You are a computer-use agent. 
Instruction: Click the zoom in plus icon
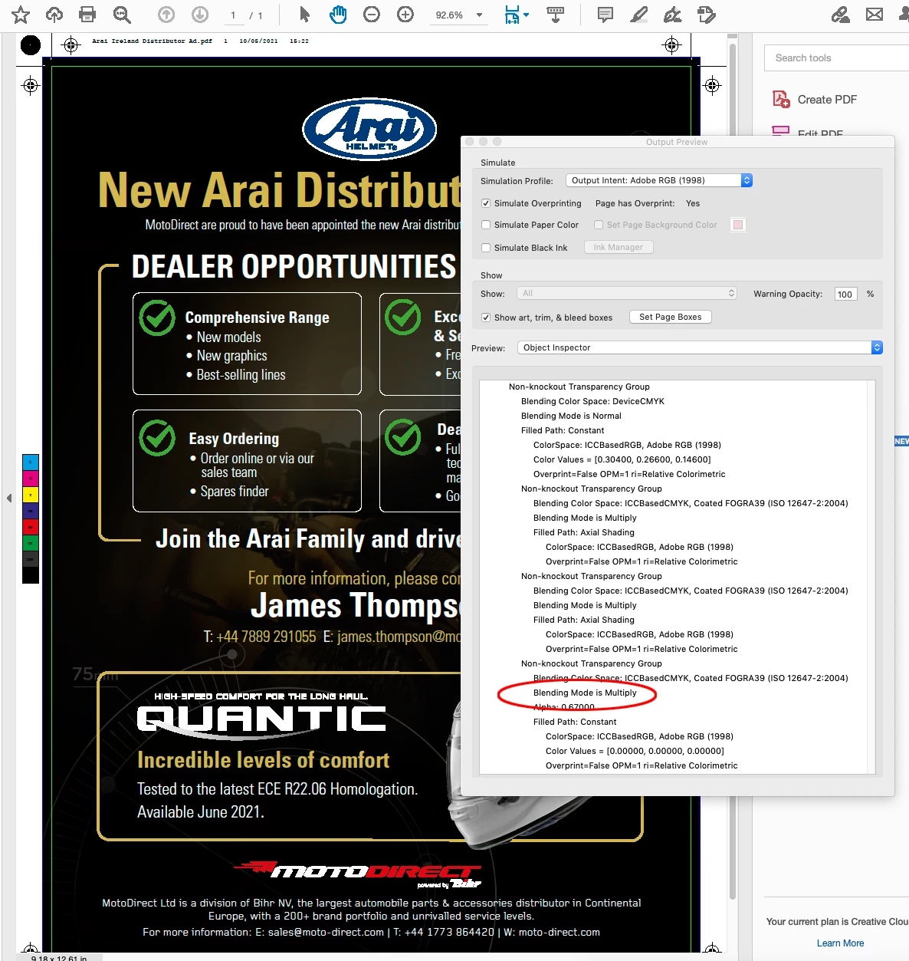(x=405, y=15)
